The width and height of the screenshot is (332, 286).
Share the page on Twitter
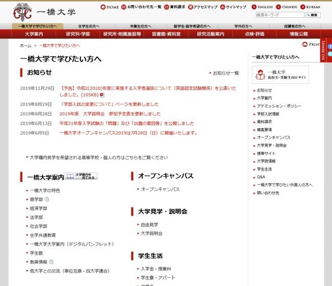(x=329, y=54)
